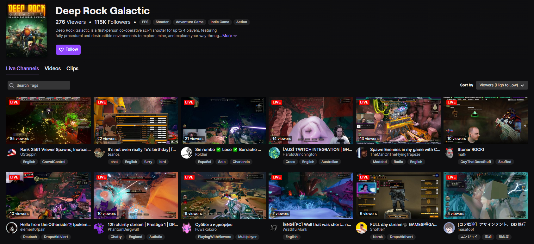Switch to the Live Channels tab
The height and width of the screenshot is (244, 534).
tap(22, 68)
